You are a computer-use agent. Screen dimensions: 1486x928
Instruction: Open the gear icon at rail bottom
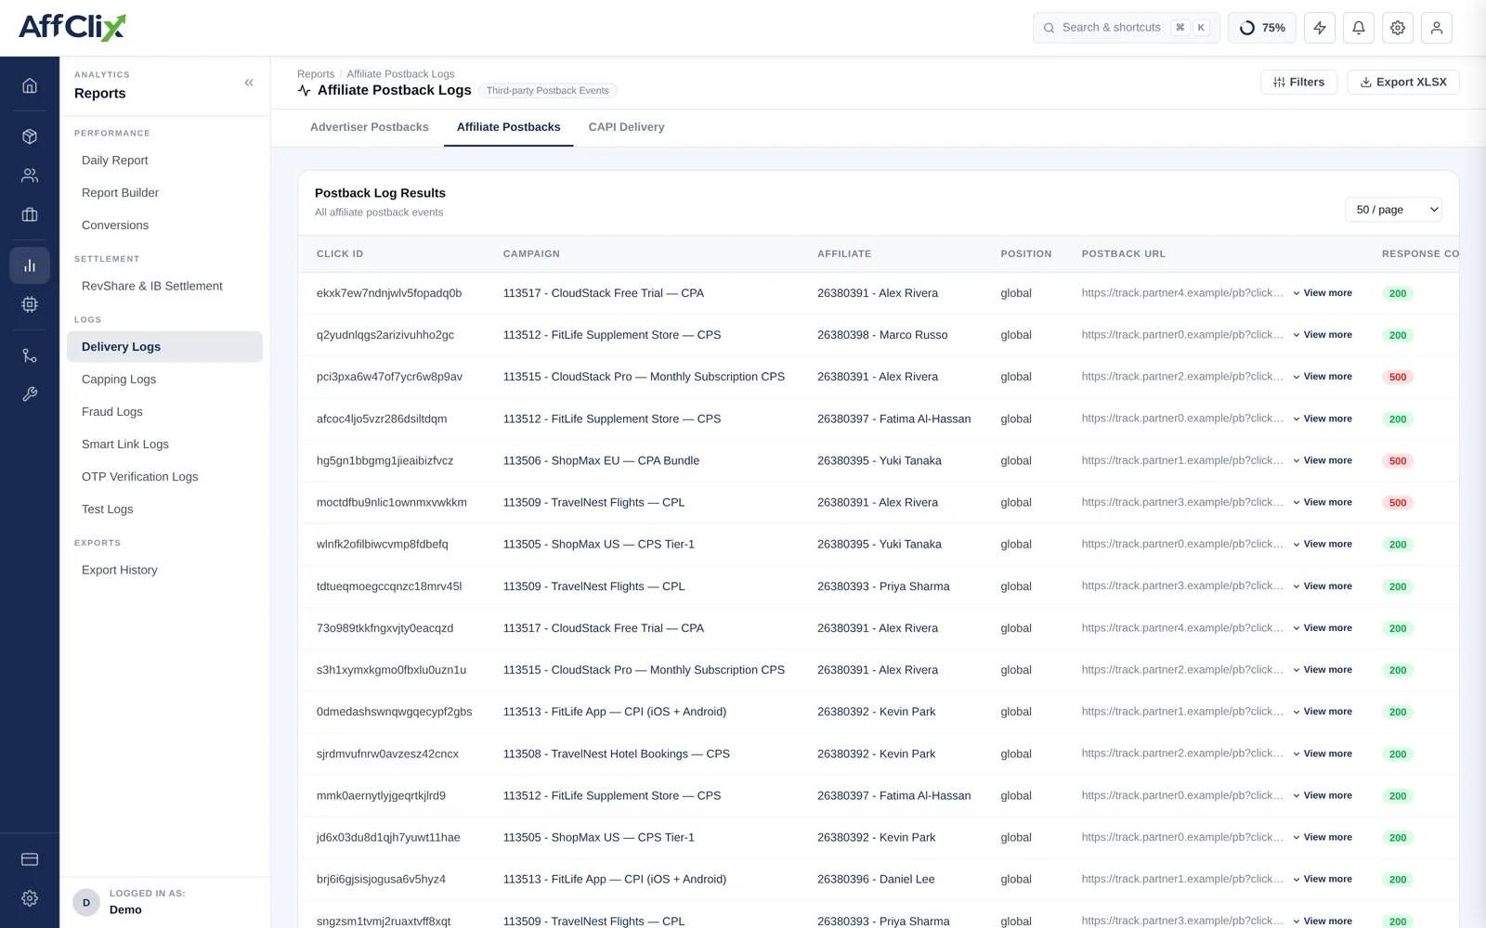(x=30, y=898)
